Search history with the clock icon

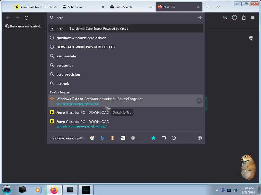[174, 138]
